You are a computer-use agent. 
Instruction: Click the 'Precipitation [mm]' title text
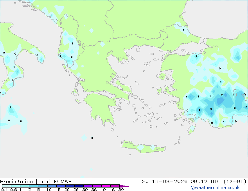pyautogui.click(x=25, y=182)
